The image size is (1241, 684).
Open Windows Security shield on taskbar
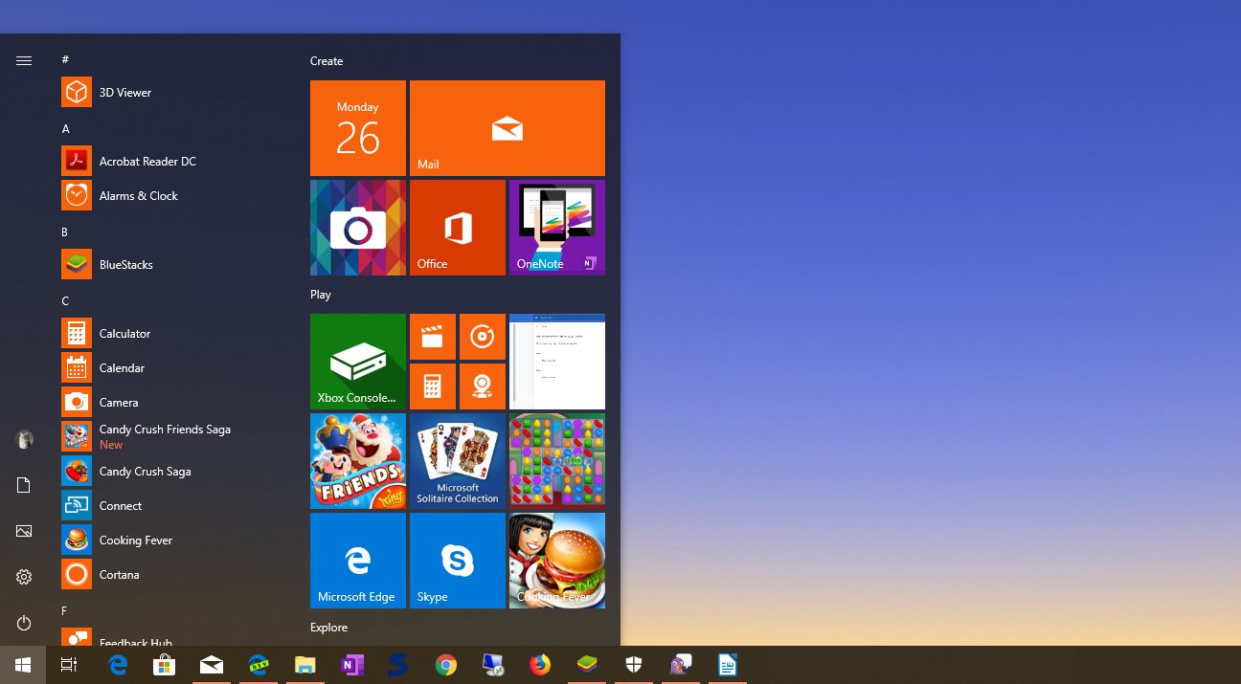click(x=634, y=665)
